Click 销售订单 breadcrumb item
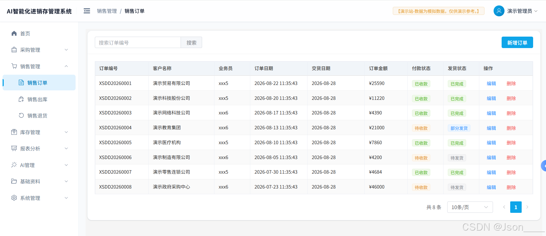Image resolution: width=546 pixels, height=236 pixels. pos(135,11)
